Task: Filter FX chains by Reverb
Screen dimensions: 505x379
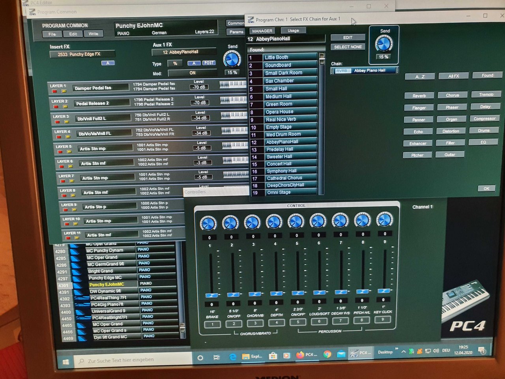Action: (x=419, y=96)
